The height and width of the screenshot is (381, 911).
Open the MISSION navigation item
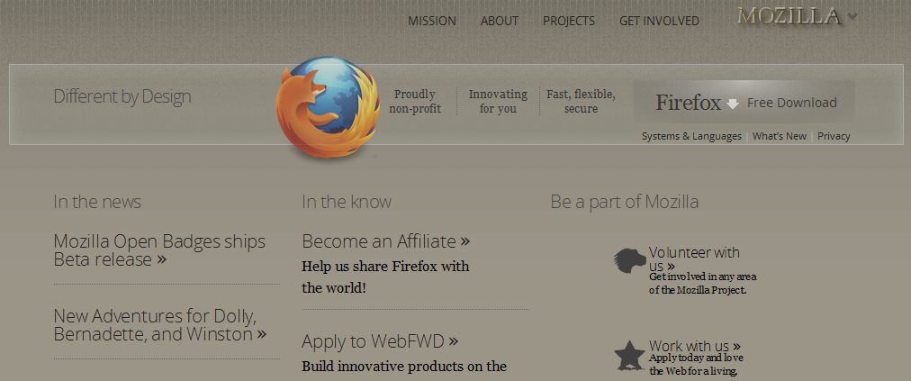[432, 21]
